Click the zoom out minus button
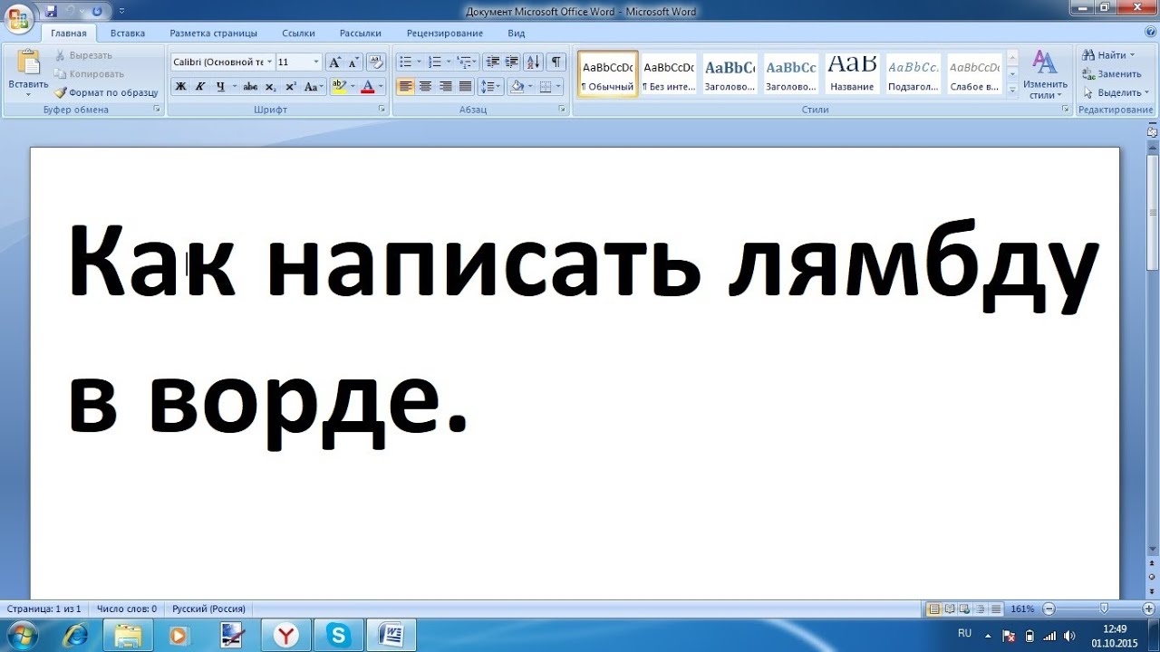The height and width of the screenshot is (652, 1160). [x=1049, y=609]
